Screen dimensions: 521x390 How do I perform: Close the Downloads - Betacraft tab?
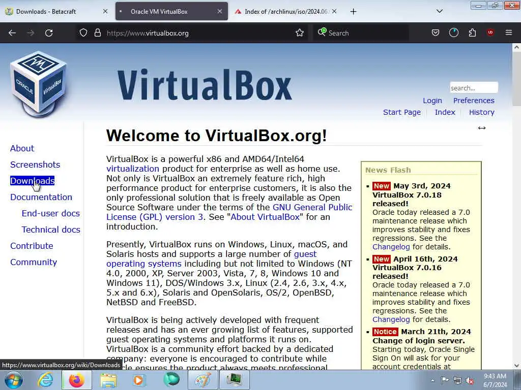click(105, 12)
